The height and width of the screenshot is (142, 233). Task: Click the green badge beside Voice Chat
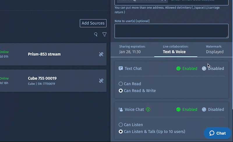click(148, 109)
